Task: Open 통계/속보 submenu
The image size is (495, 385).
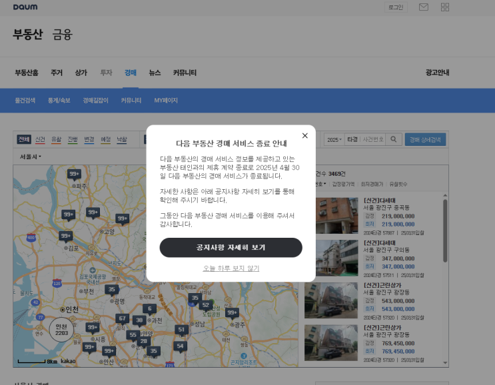Action: pyautogui.click(x=59, y=101)
